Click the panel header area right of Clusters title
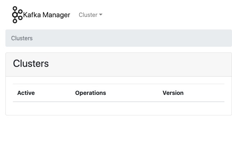The width and height of the screenshot is (232, 156). pos(144,64)
